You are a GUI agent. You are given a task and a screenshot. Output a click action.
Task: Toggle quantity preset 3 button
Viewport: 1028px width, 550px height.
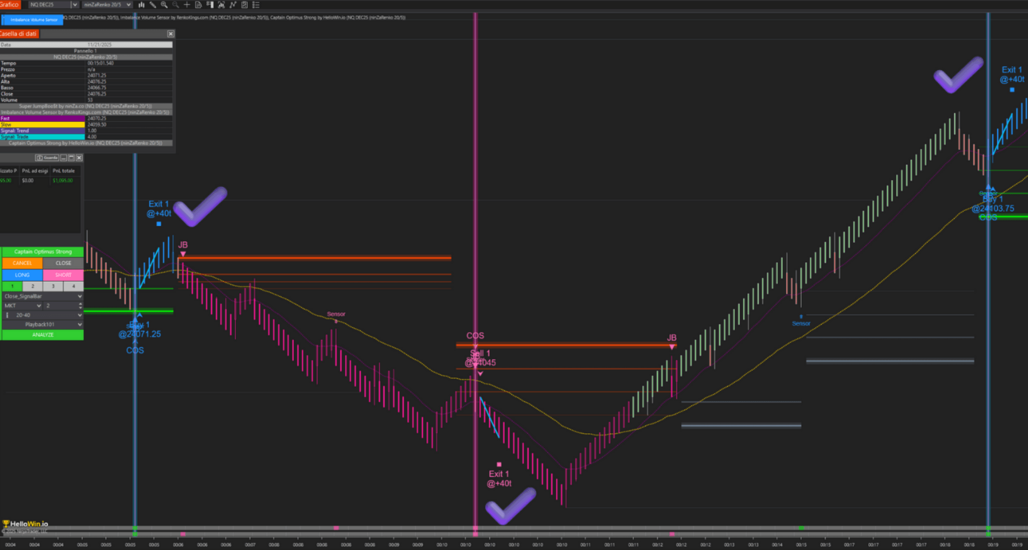[x=53, y=286]
